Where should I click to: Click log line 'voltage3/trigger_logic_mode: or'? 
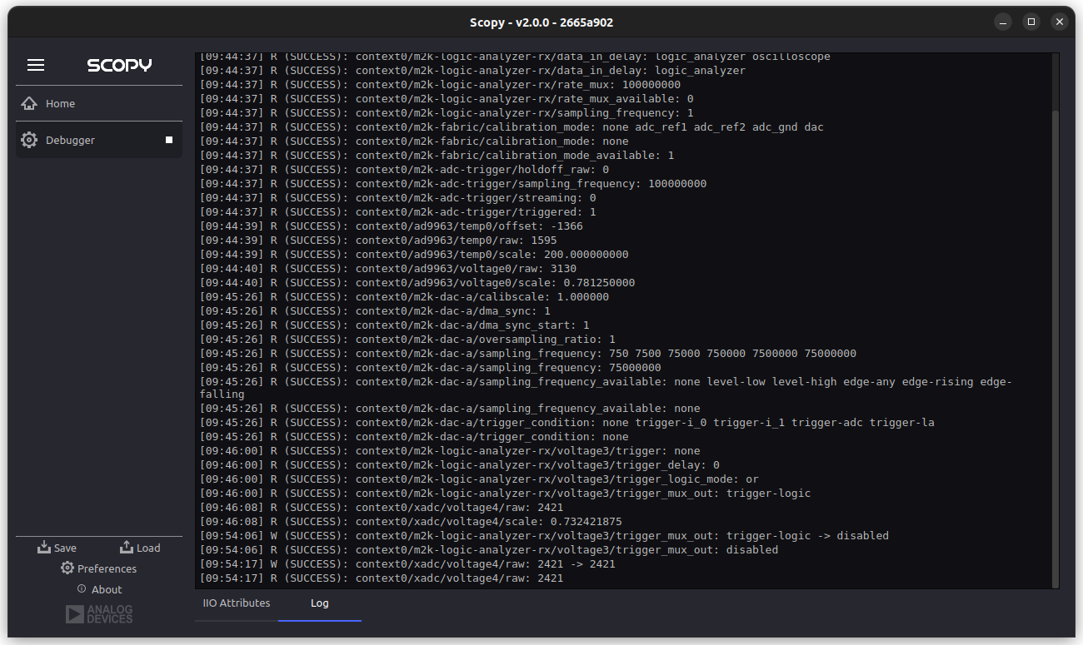click(x=479, y=479)
